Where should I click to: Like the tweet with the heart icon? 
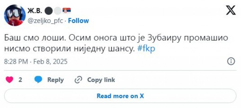(x=10, y=80)
